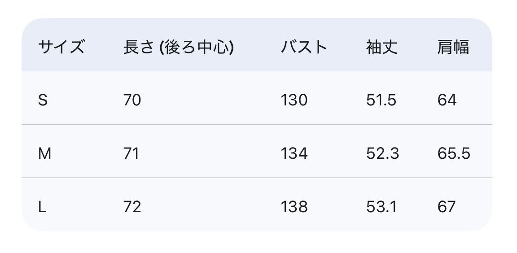517x253 pixels.
Task: Click the M size row label
Action: point(45,154)
